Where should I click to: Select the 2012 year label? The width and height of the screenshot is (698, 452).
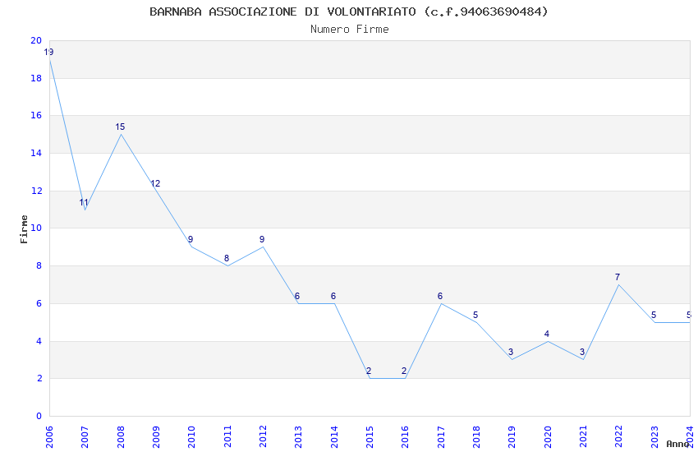[x=263, y=436]
